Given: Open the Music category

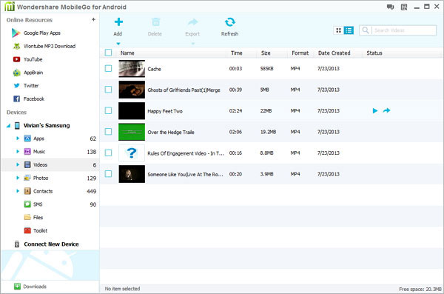Looking at the screenshot, I should click(39, 152).
